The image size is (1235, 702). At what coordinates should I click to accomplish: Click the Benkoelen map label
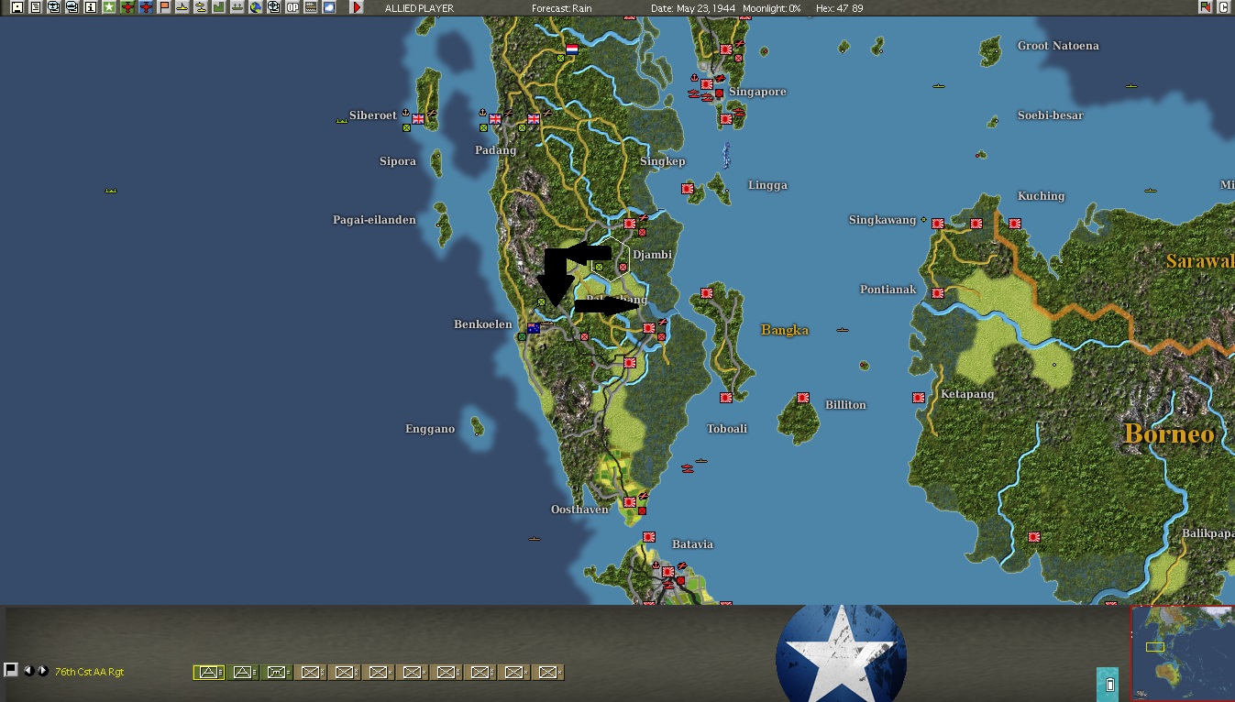(483, 324)
